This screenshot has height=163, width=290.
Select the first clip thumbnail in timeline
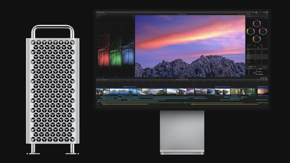[x=99, y=91]
